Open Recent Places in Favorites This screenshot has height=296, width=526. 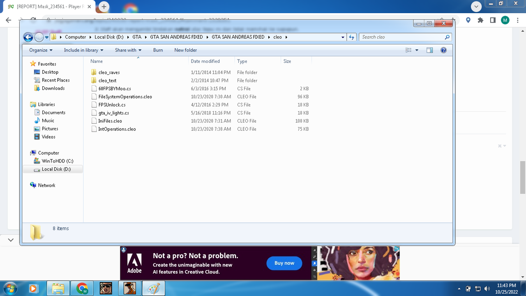click(55, 80)
